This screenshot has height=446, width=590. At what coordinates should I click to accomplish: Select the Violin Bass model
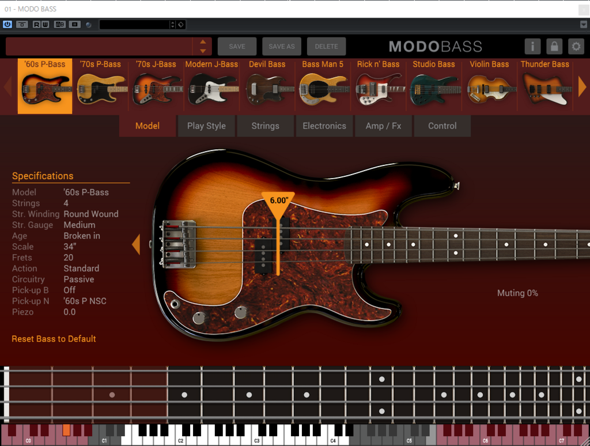coord(489,86)
